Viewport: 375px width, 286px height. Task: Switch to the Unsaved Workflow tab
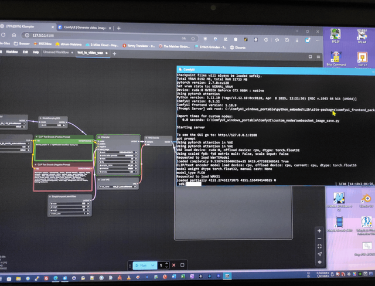(56, 52)
